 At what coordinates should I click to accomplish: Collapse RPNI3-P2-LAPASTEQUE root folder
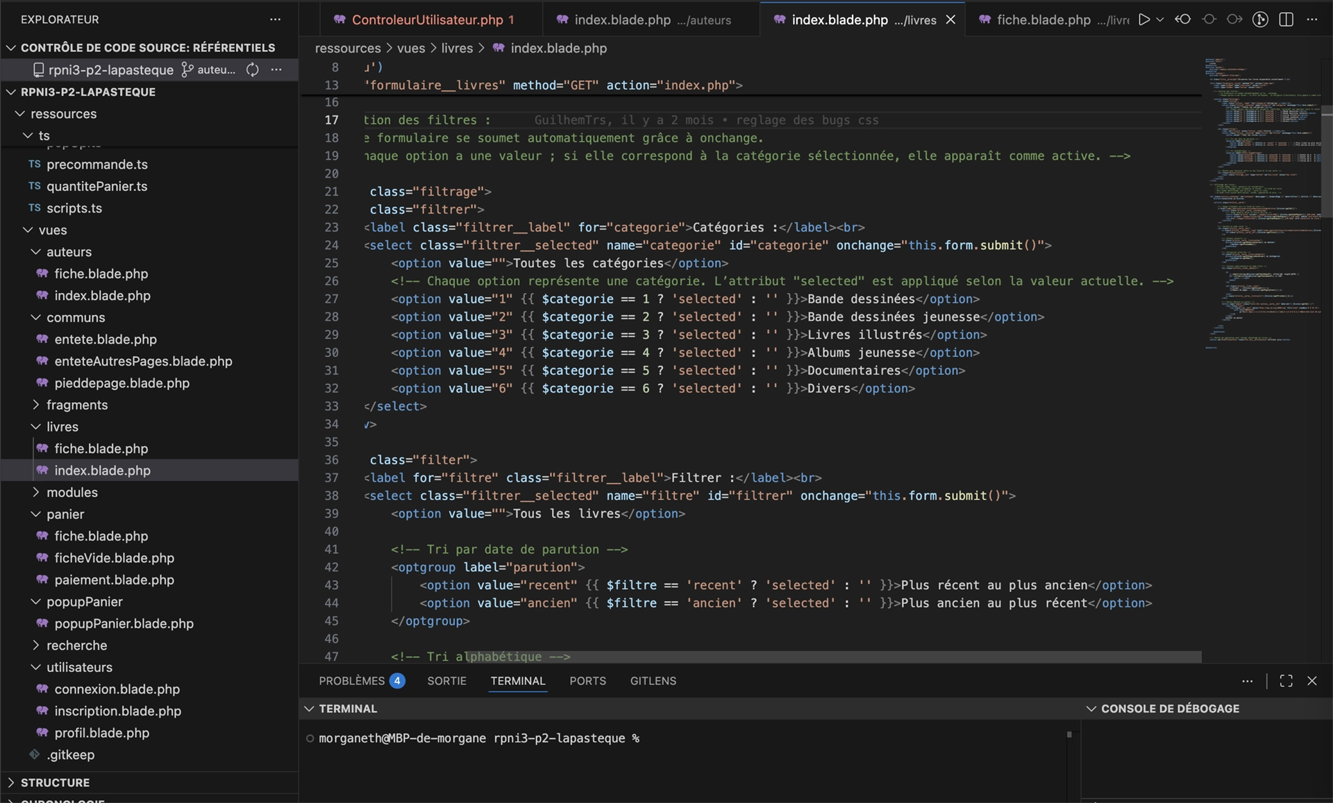[88, 92]
